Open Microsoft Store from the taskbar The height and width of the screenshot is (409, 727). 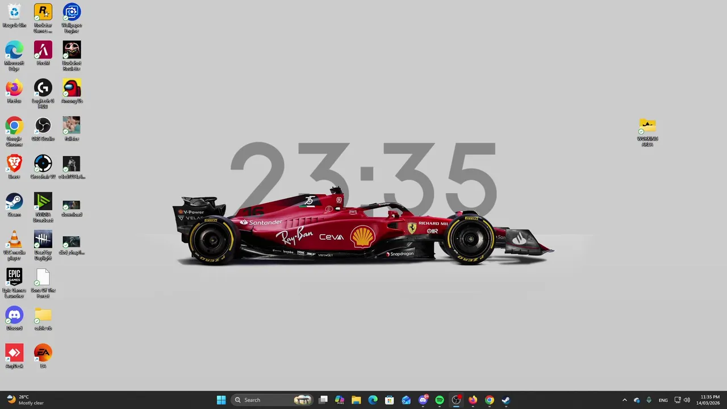coord(389,400)
